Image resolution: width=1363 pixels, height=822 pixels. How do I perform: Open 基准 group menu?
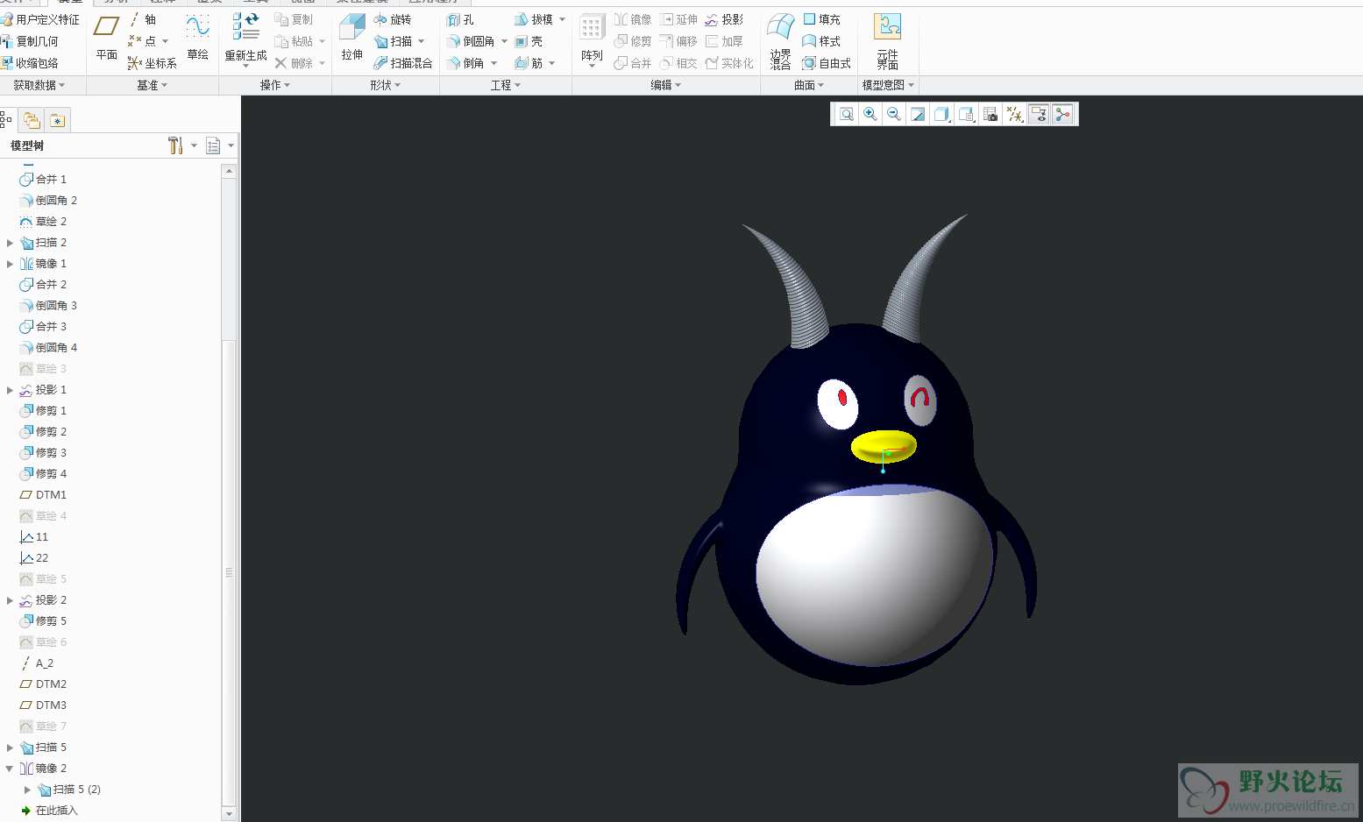pyautogui.click(x=152, y=85)
